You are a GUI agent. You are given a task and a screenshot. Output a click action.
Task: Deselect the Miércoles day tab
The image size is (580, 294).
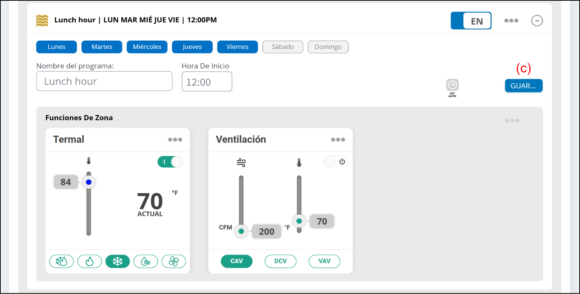[x=147, y=47]
